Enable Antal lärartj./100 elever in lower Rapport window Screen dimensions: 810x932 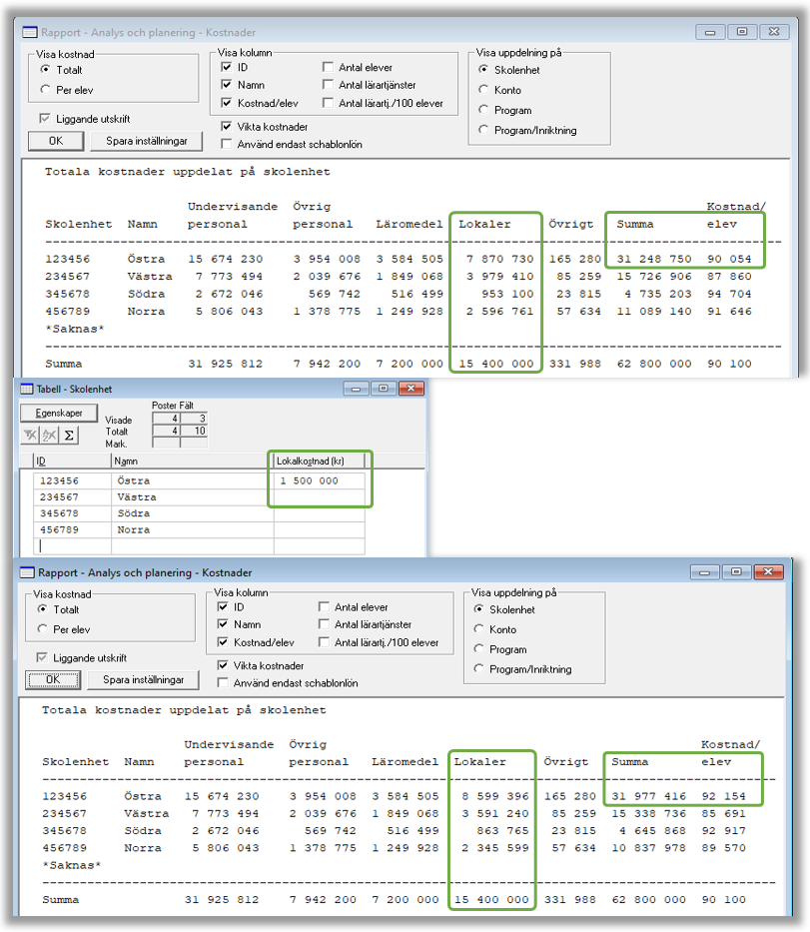[x=324, y=642]
